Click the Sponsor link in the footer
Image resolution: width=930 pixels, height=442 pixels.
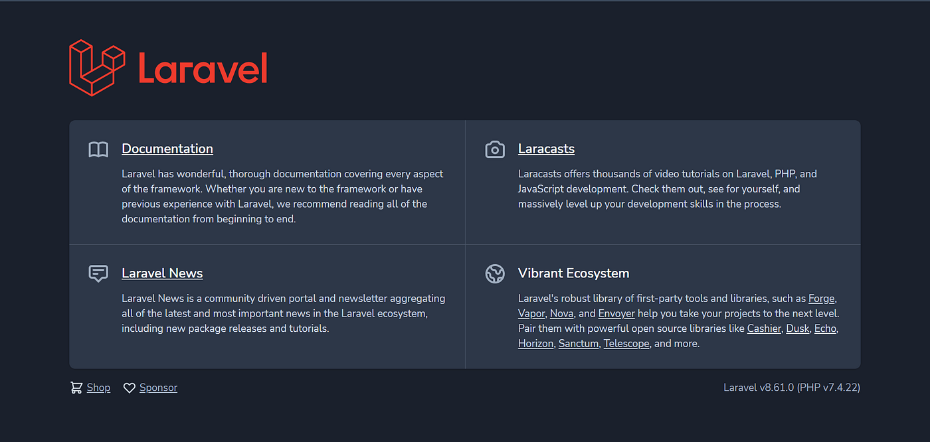coord(158,387)
